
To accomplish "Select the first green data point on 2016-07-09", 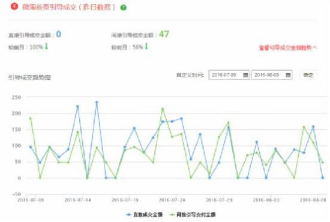I will (x=31, y=118).
